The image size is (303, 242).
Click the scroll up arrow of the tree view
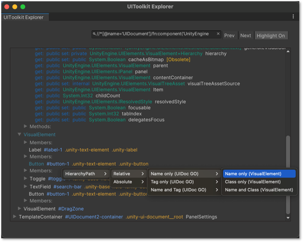pyautogui.click(x=288, y=52)
